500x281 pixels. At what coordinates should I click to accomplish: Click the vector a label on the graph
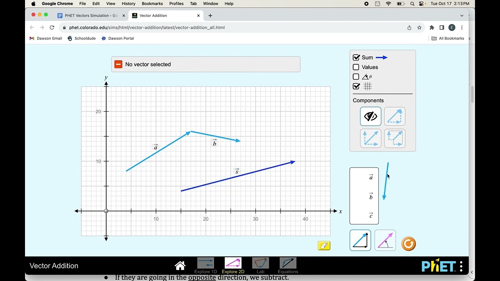(155, 147)
